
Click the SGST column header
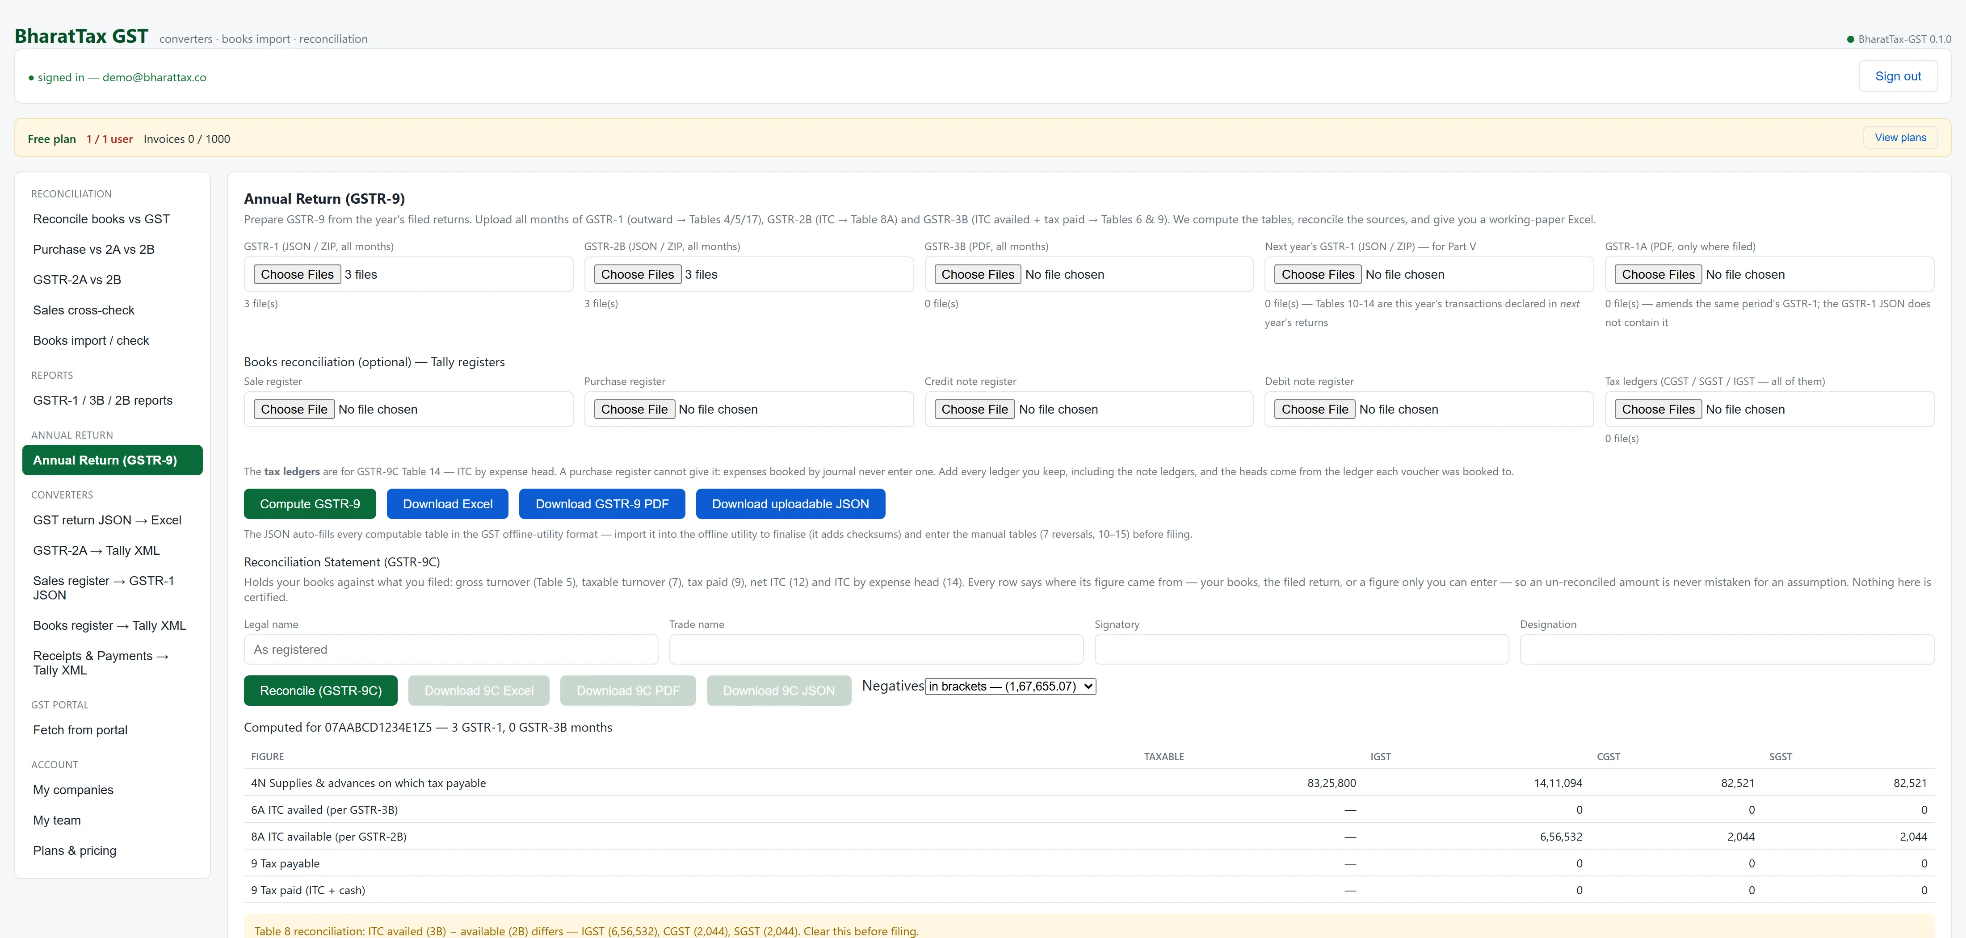[1781, 757]
